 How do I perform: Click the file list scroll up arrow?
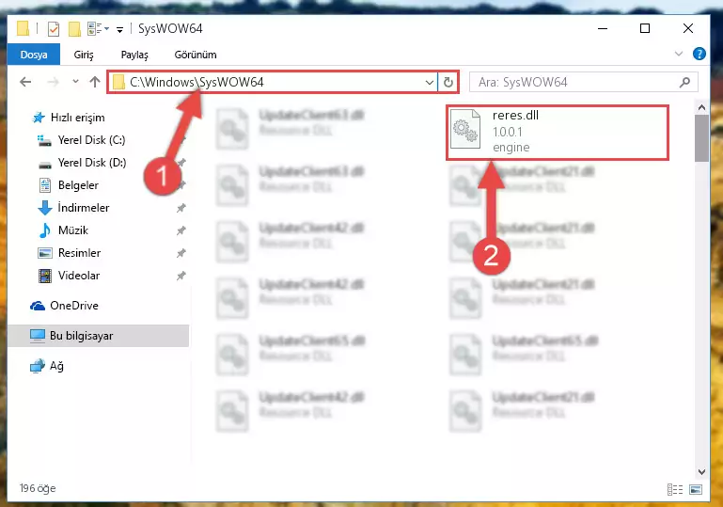pyautogui.click(x=701, y=107)
